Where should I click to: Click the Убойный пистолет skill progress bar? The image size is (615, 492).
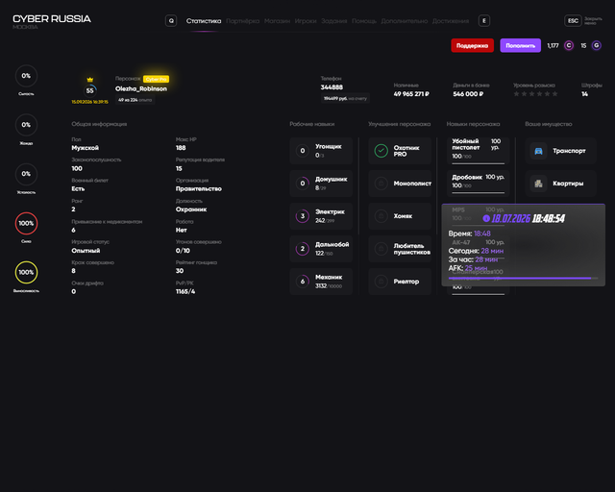[x=479, y=162]
